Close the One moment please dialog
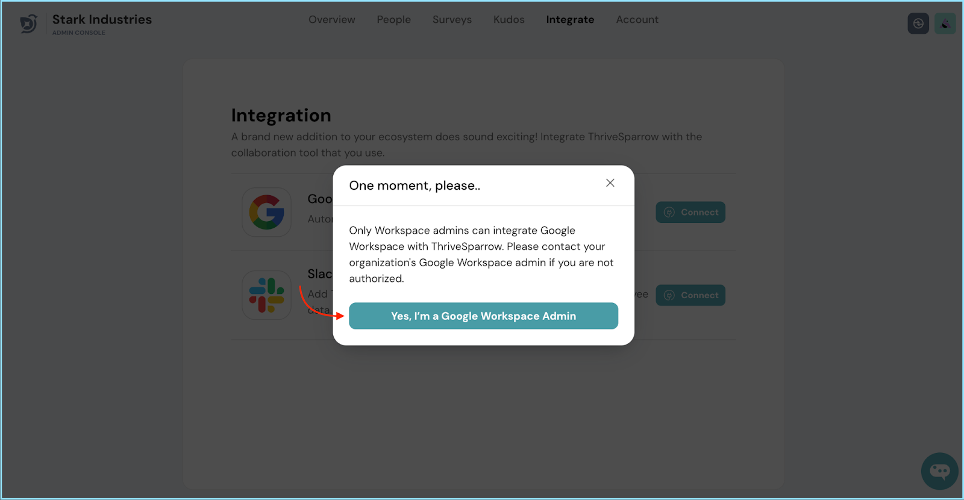964x500 pixels. coord(610,183)
